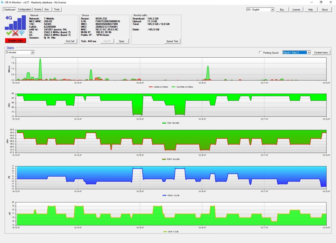Viewport: 336px width, 243px height.
Task: Click the CellId value 62285090
Action: (50, 27)
